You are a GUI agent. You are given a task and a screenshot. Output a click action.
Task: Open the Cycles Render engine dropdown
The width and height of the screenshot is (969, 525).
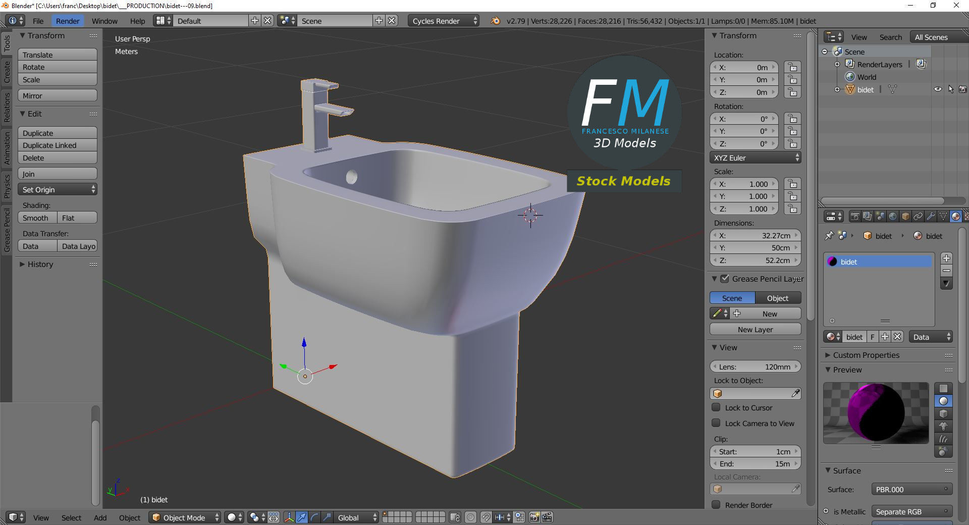(x=444, y=21)
